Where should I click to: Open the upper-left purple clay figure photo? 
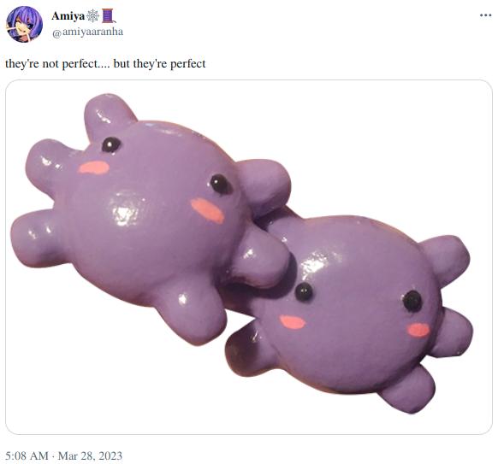151,218
